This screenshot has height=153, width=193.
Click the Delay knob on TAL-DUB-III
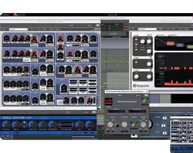coord(16,124)
